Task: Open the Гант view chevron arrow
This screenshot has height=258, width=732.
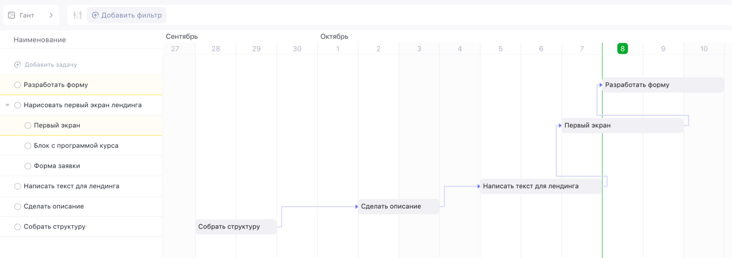Action: coord(51,15)
